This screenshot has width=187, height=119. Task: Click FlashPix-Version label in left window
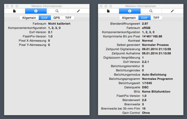(x=34, y=37)
